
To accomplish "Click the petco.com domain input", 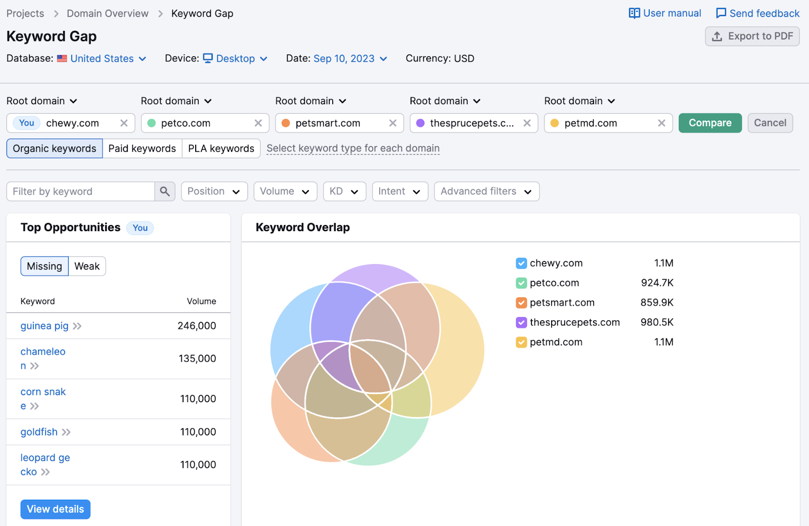I will point(205,123).
